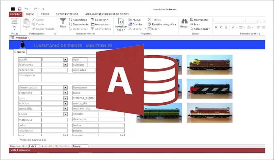This screenshot has height=160, width=274.
Task: Toggle Totales in Registros group
Action: (154, 20)
